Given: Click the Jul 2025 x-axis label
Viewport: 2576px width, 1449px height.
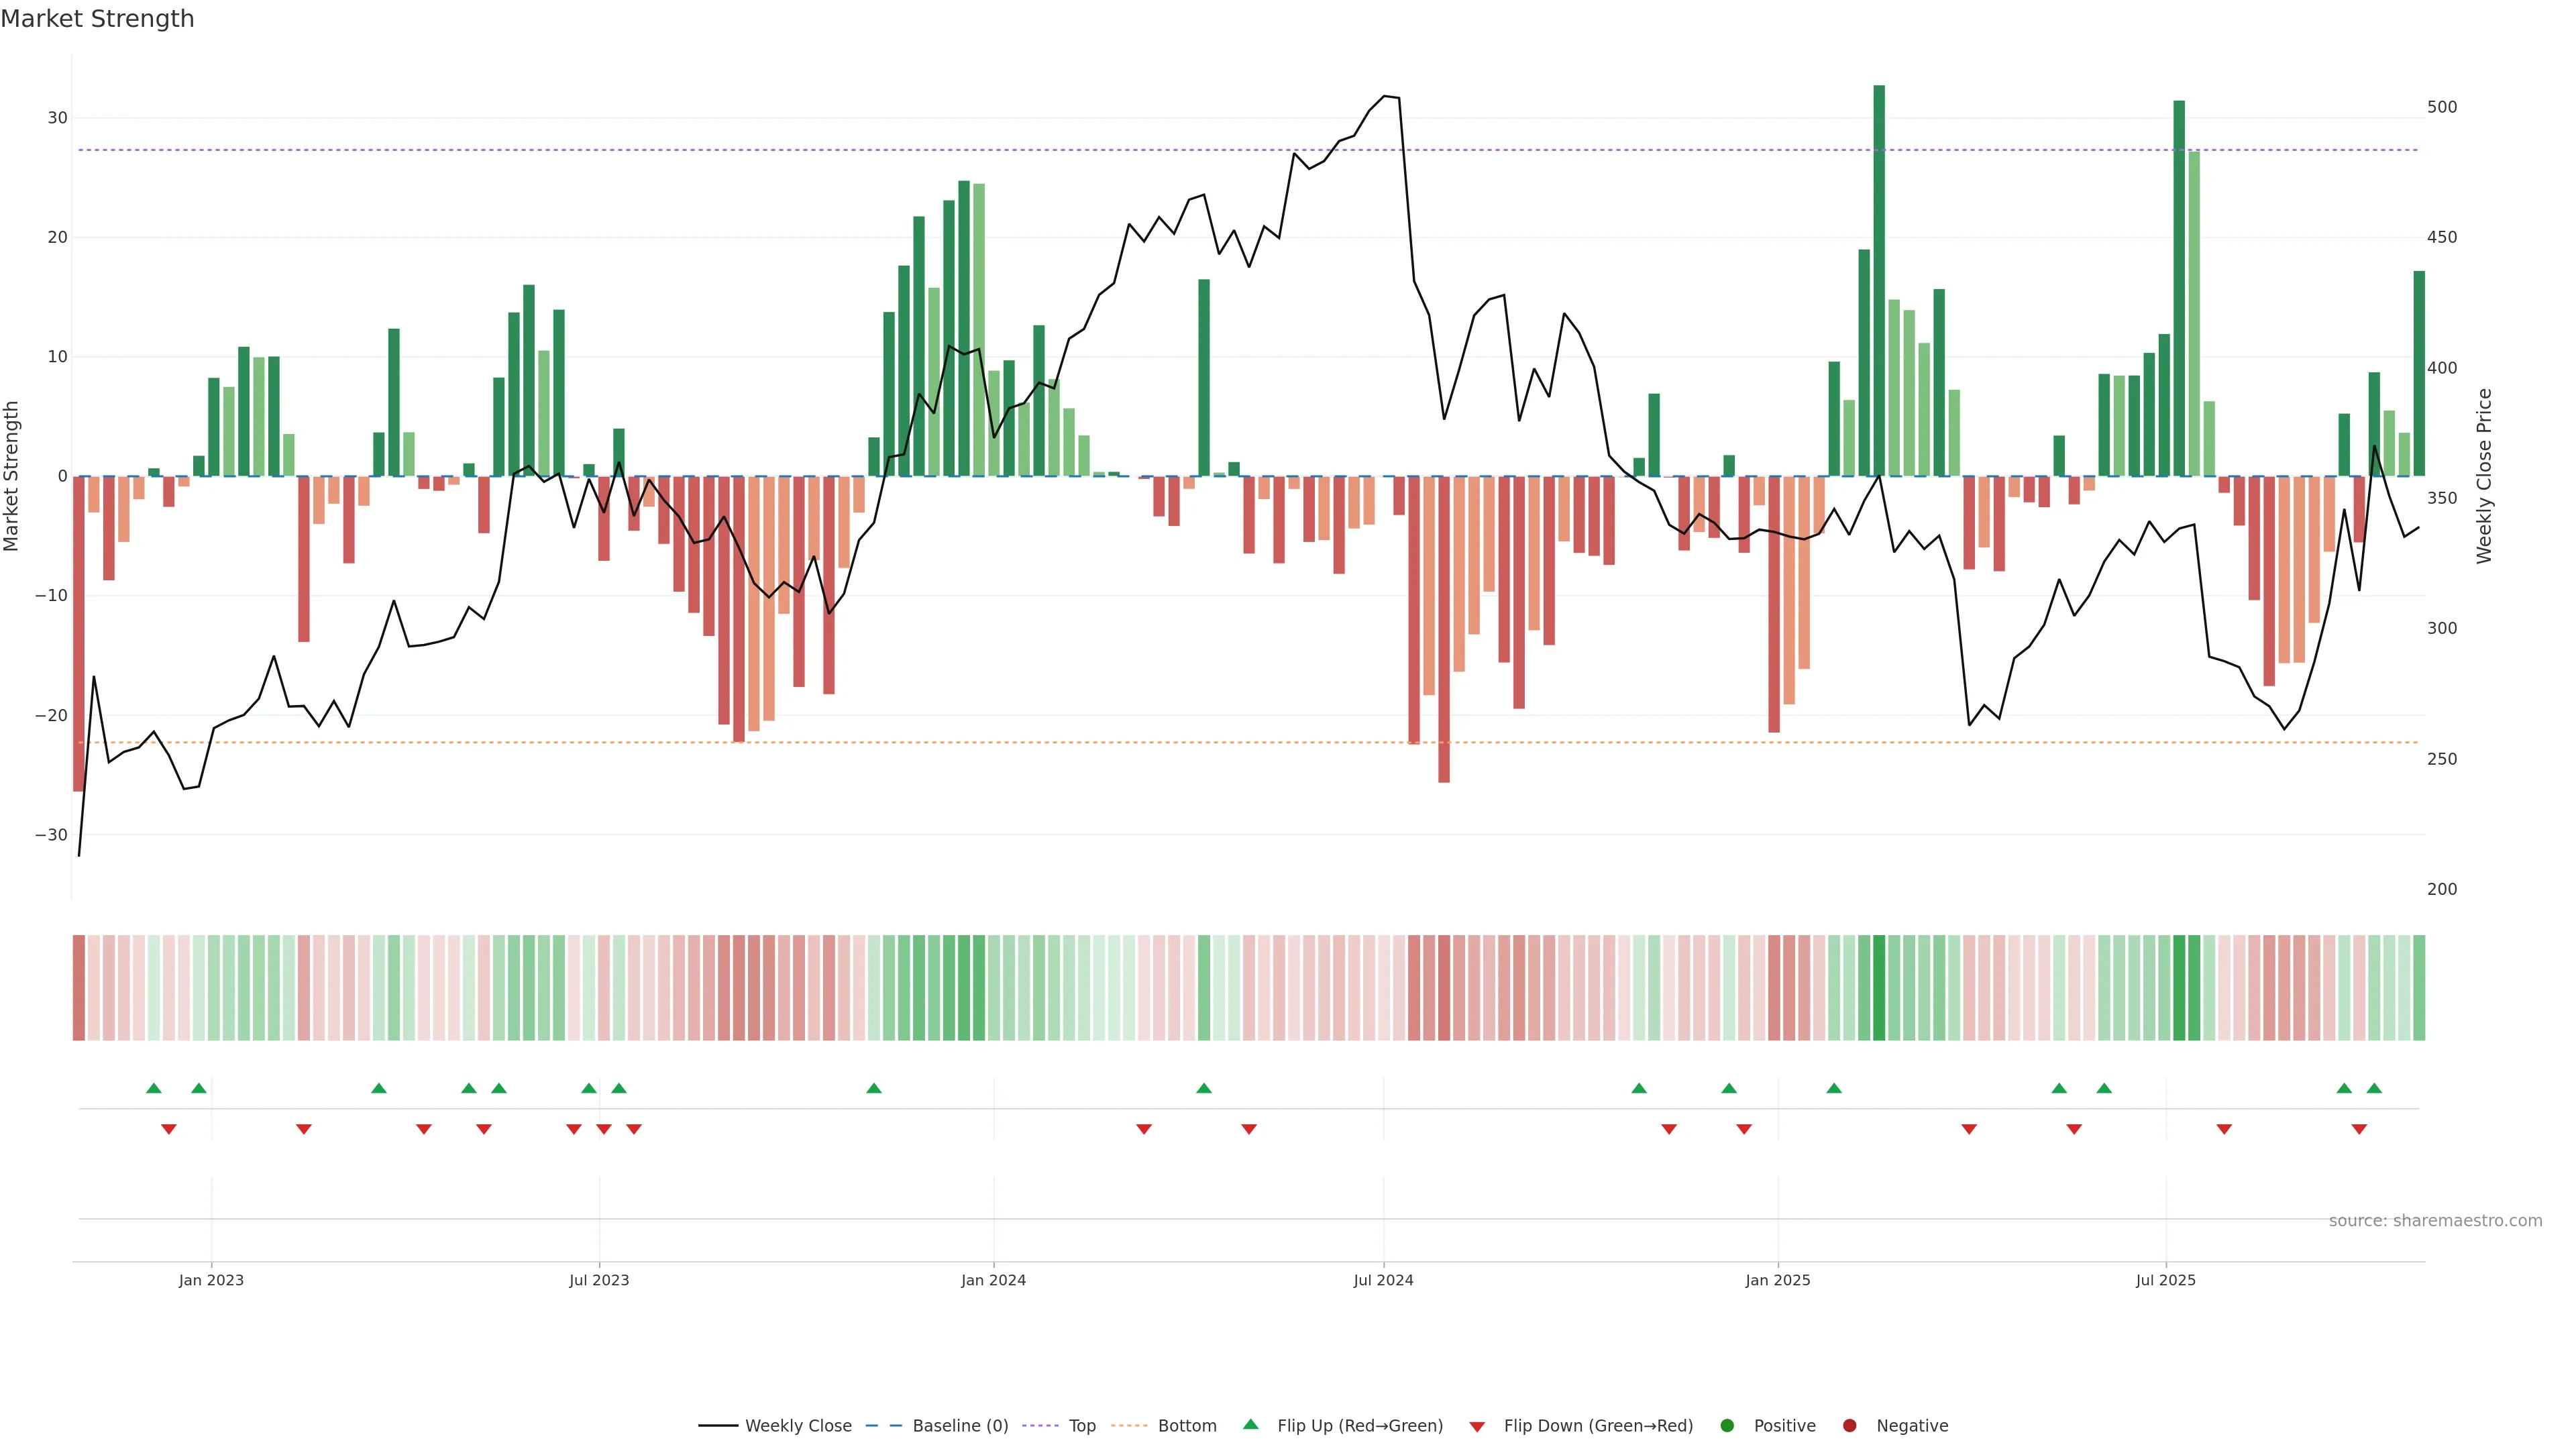Looking at the screenshot, I should [2165, 1280].
